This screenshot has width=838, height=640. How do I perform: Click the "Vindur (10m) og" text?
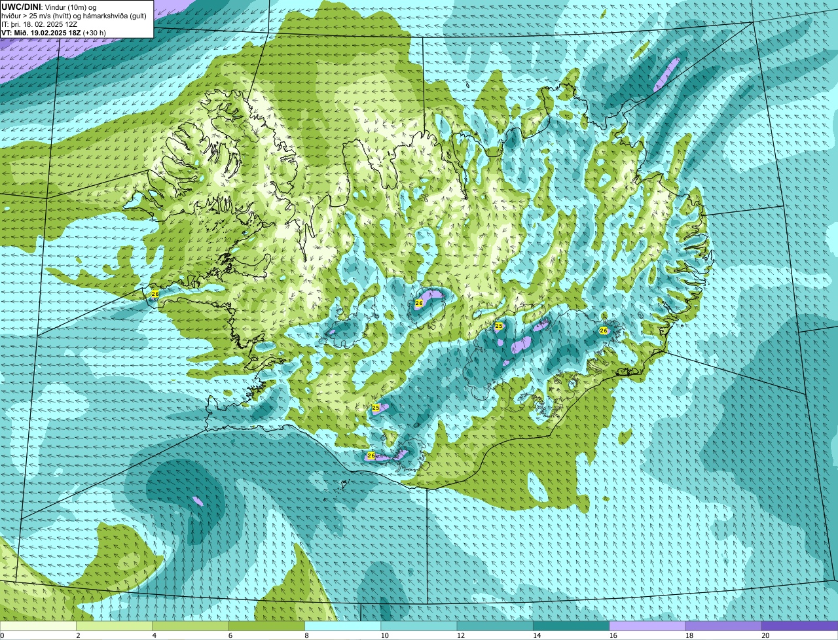coord(71,6)
